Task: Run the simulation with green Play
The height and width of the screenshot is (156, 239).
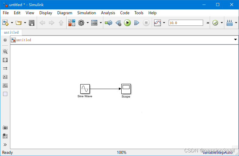Action: click(x=127, y=23)
